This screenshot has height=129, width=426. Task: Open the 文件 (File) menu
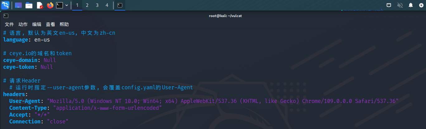(x=9, y=24)
